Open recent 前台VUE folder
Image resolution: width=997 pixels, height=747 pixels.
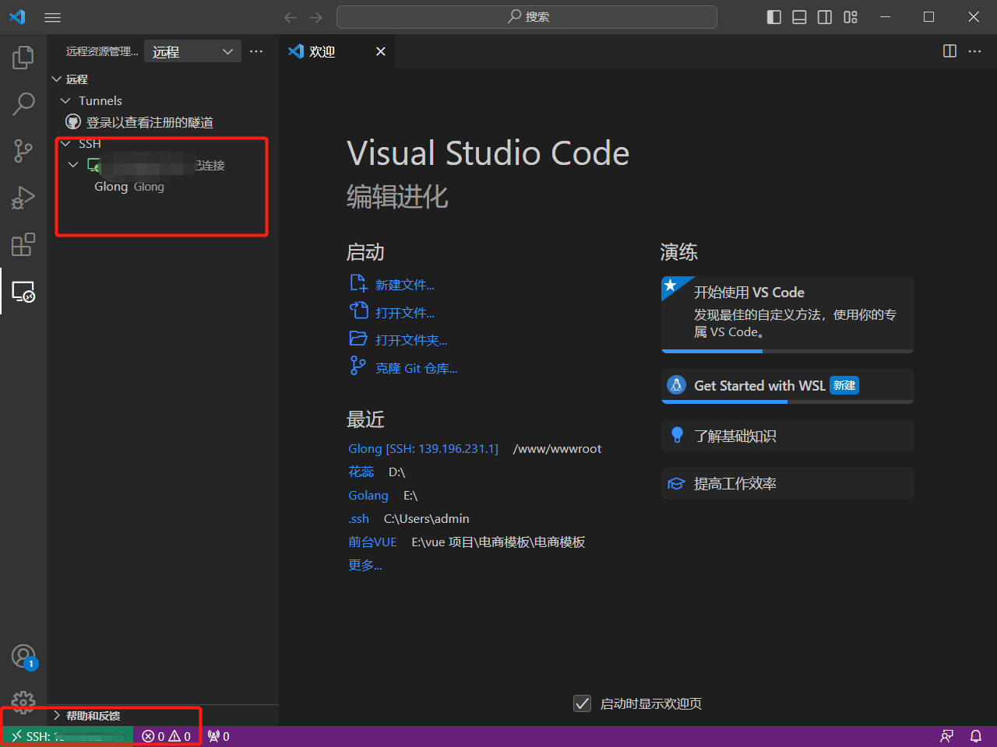(372, 542)
